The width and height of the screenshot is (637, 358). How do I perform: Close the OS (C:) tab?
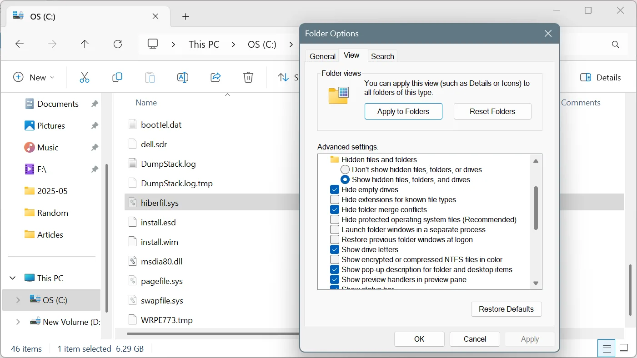tap(155, 16)
